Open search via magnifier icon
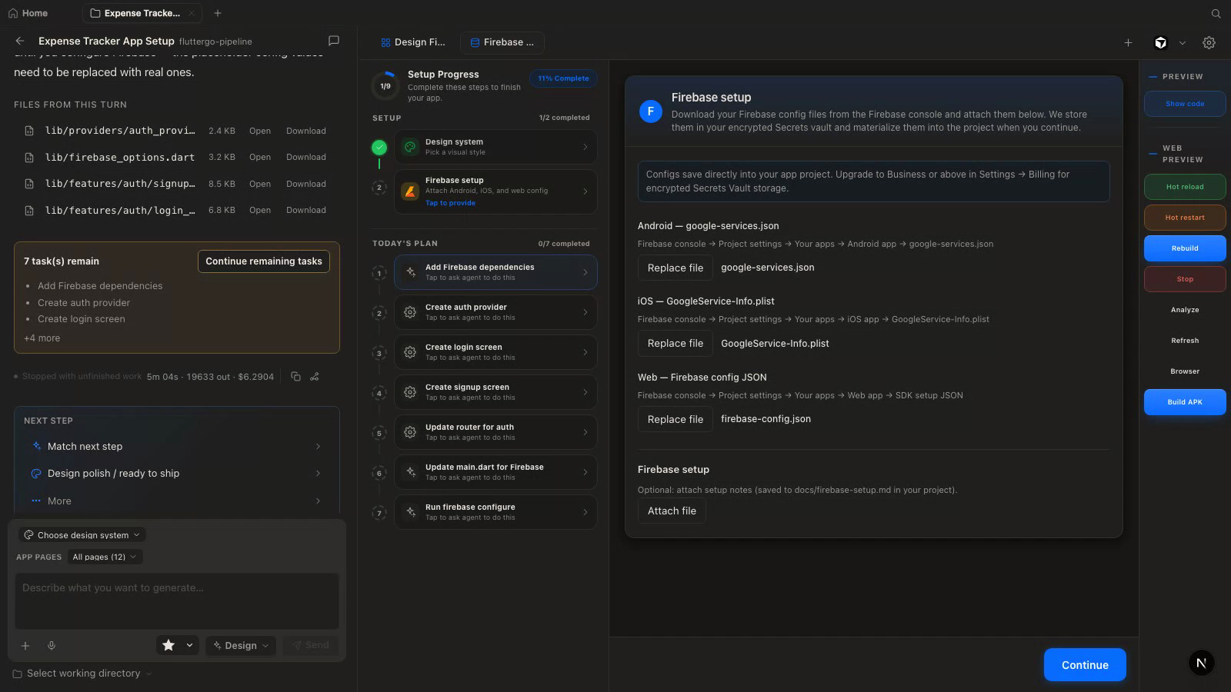This screenshot has height=692, width=1231. click(x=1216, y=13)
